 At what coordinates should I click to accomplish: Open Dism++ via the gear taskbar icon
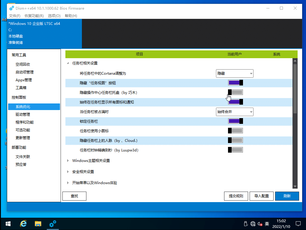pyautogui.click(x=52, y=224)
